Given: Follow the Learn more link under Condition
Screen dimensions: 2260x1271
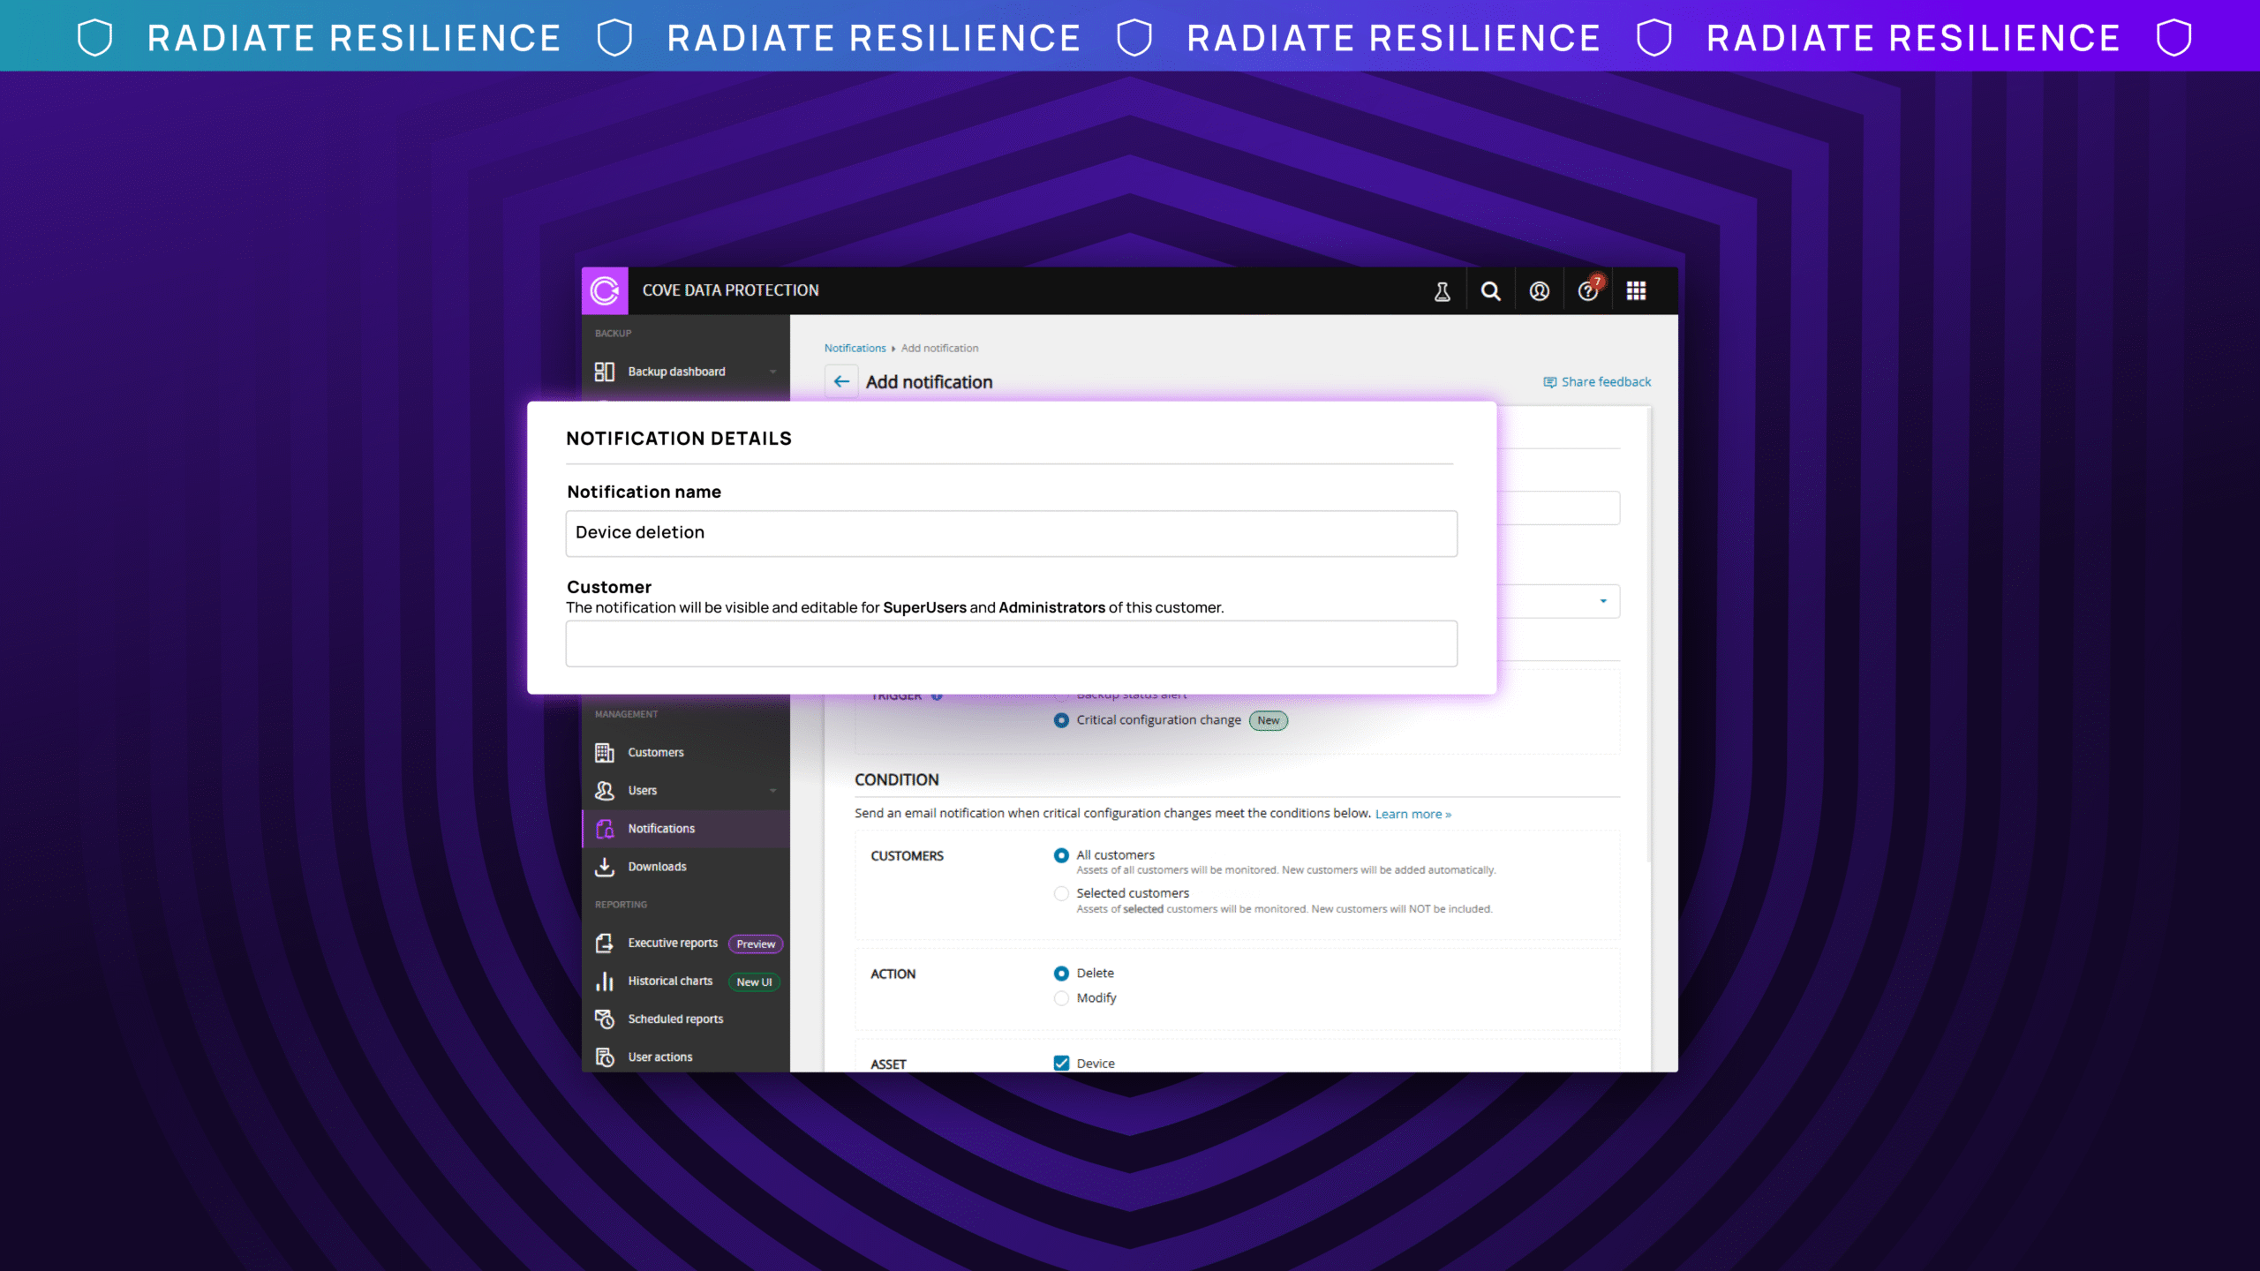Looking at the screenshot, I should (1412, 814).
